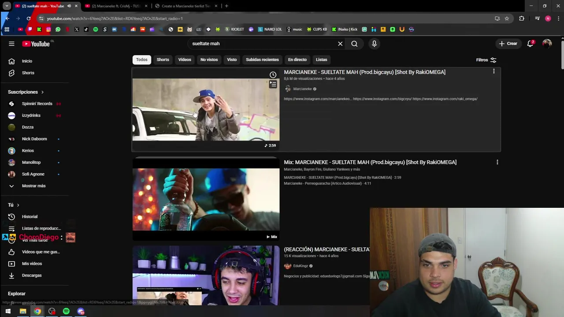
Task: Switch to the Marcianeke ft. CrisMj tab
Action: (116, 6)
